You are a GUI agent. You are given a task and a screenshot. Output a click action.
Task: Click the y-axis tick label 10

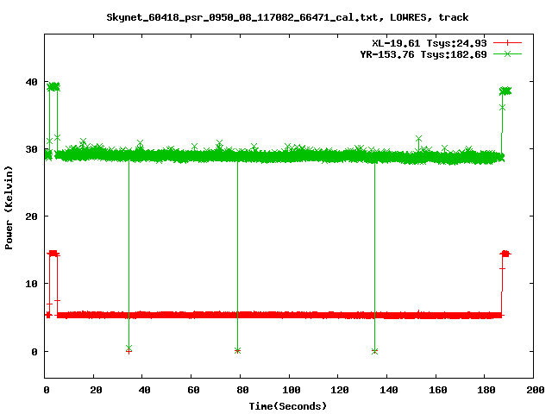point(31,284)
